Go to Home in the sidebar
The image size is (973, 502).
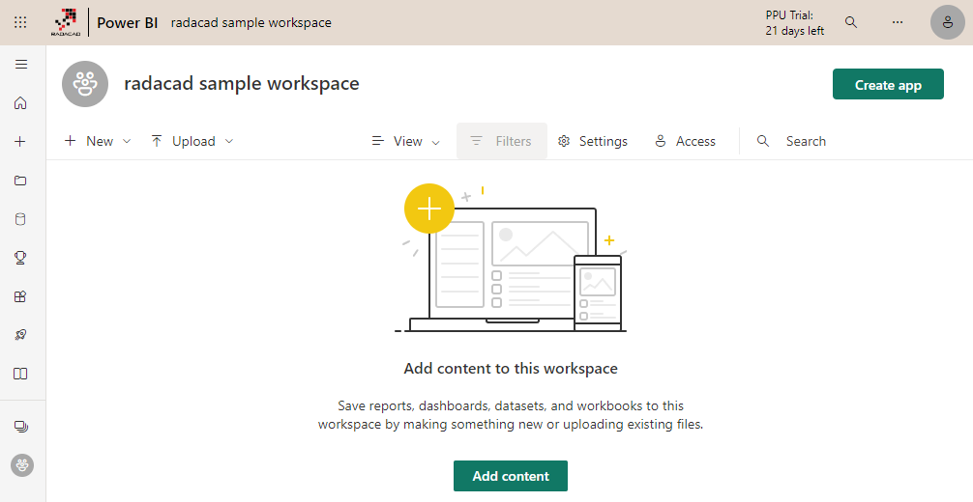[x=20, y=103]
